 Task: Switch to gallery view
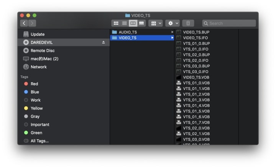pyautogui.click(x=141, y=23)
